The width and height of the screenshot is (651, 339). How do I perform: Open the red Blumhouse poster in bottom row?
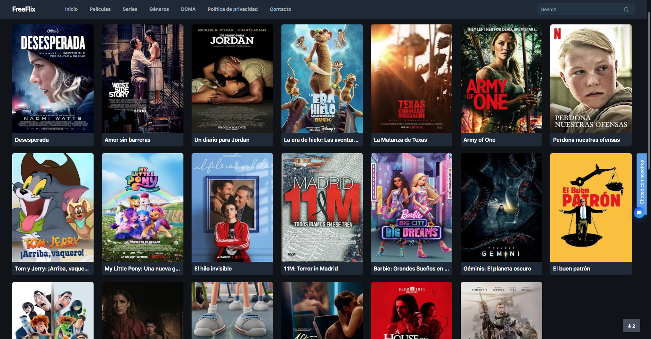[x=412, y=311]
